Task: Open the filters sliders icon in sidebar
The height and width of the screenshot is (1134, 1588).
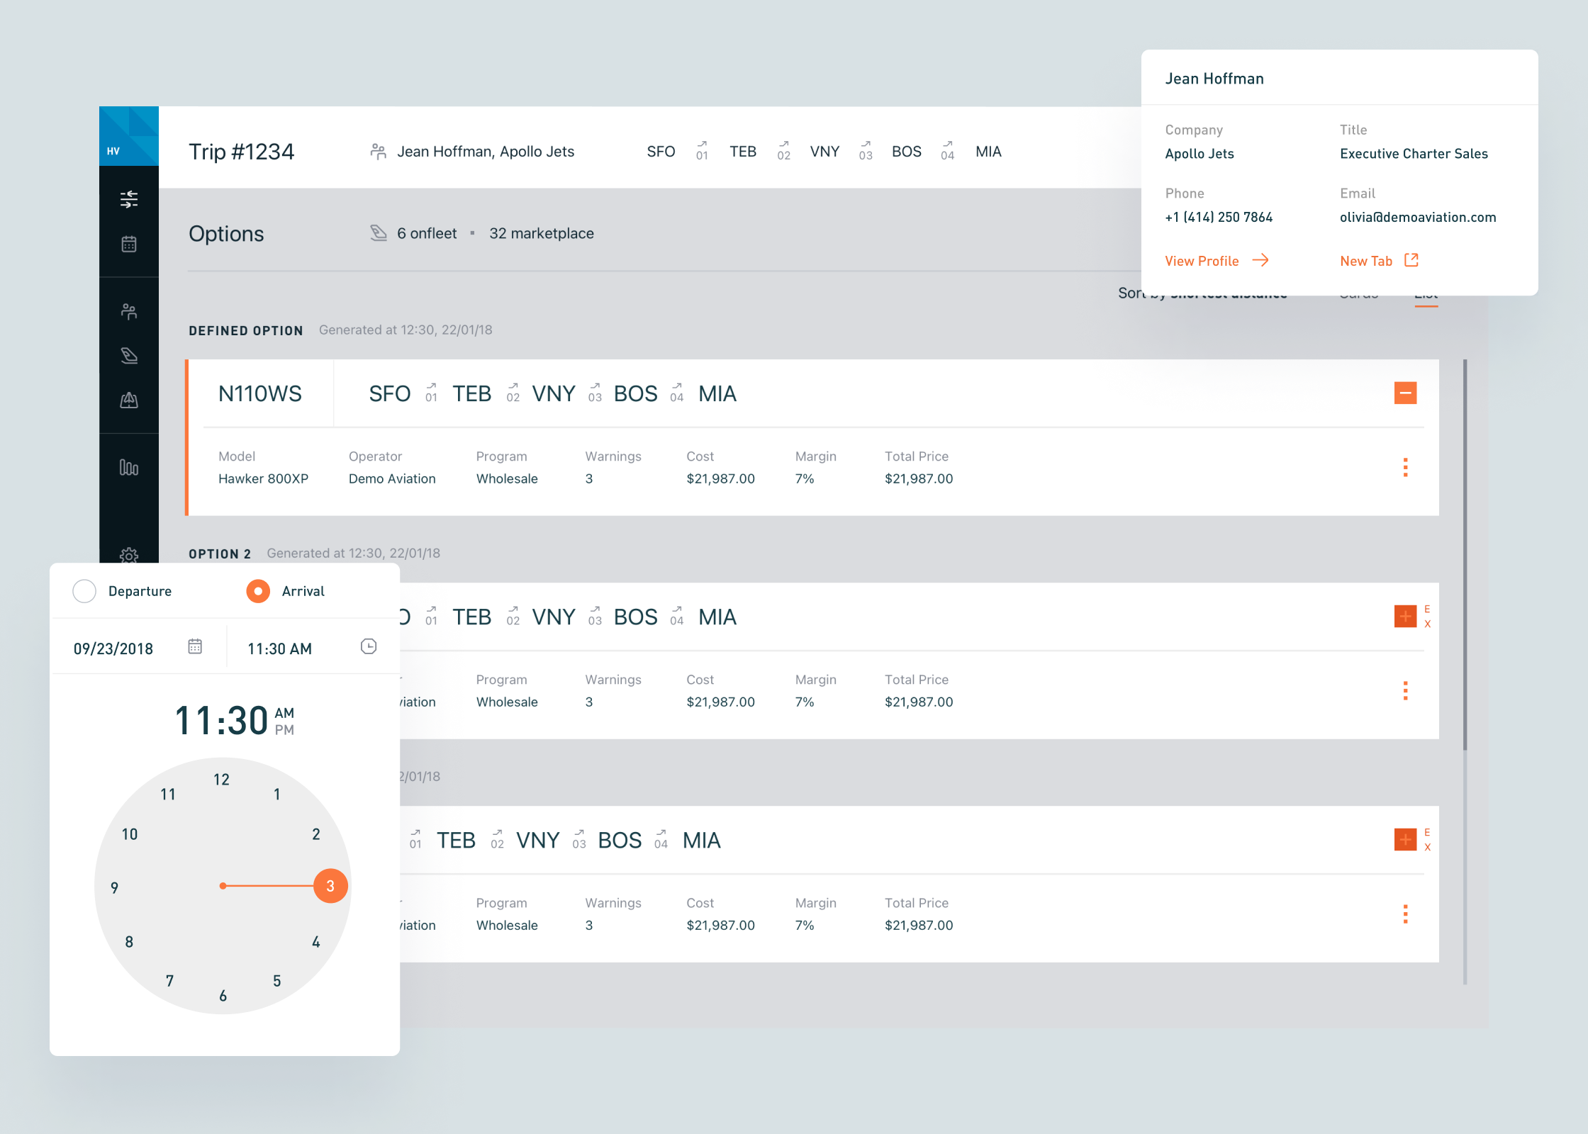Action: 128,199
